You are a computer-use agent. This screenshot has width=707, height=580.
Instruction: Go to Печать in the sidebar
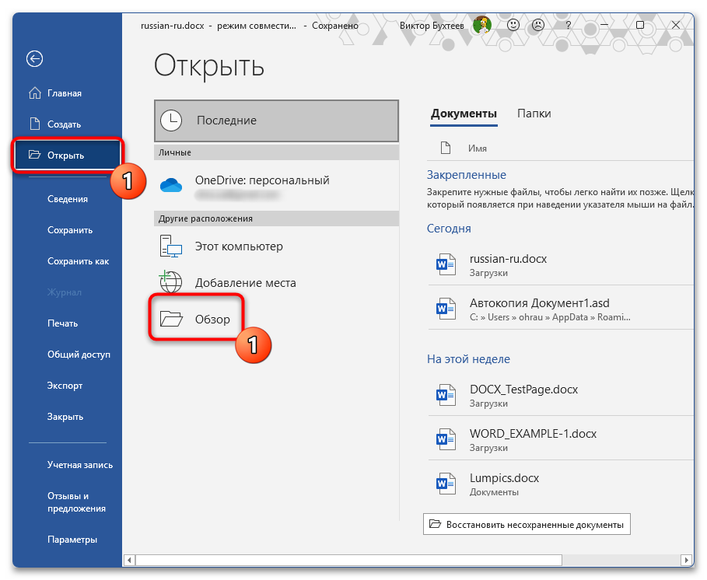coord(62,323)
